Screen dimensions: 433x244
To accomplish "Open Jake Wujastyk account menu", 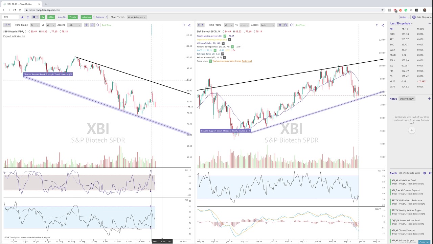I will point(422,17).
